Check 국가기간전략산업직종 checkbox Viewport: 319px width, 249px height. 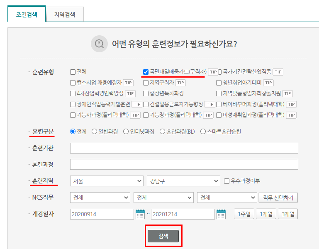click(220, 72)
